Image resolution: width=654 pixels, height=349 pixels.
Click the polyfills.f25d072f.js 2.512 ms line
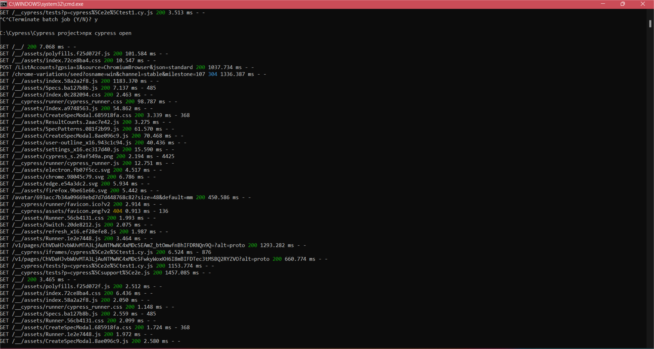pos(81,286)
